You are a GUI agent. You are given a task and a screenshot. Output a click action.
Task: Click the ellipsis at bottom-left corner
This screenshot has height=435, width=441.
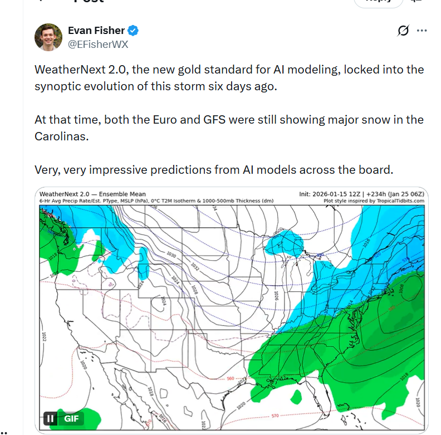(3, 427)
